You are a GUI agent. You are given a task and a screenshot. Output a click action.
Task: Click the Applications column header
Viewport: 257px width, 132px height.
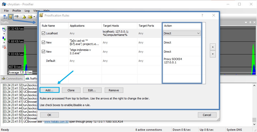click(85, 26)
